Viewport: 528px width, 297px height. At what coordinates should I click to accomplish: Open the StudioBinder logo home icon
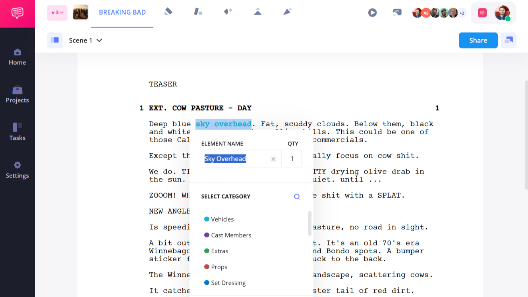pos(17,13)
